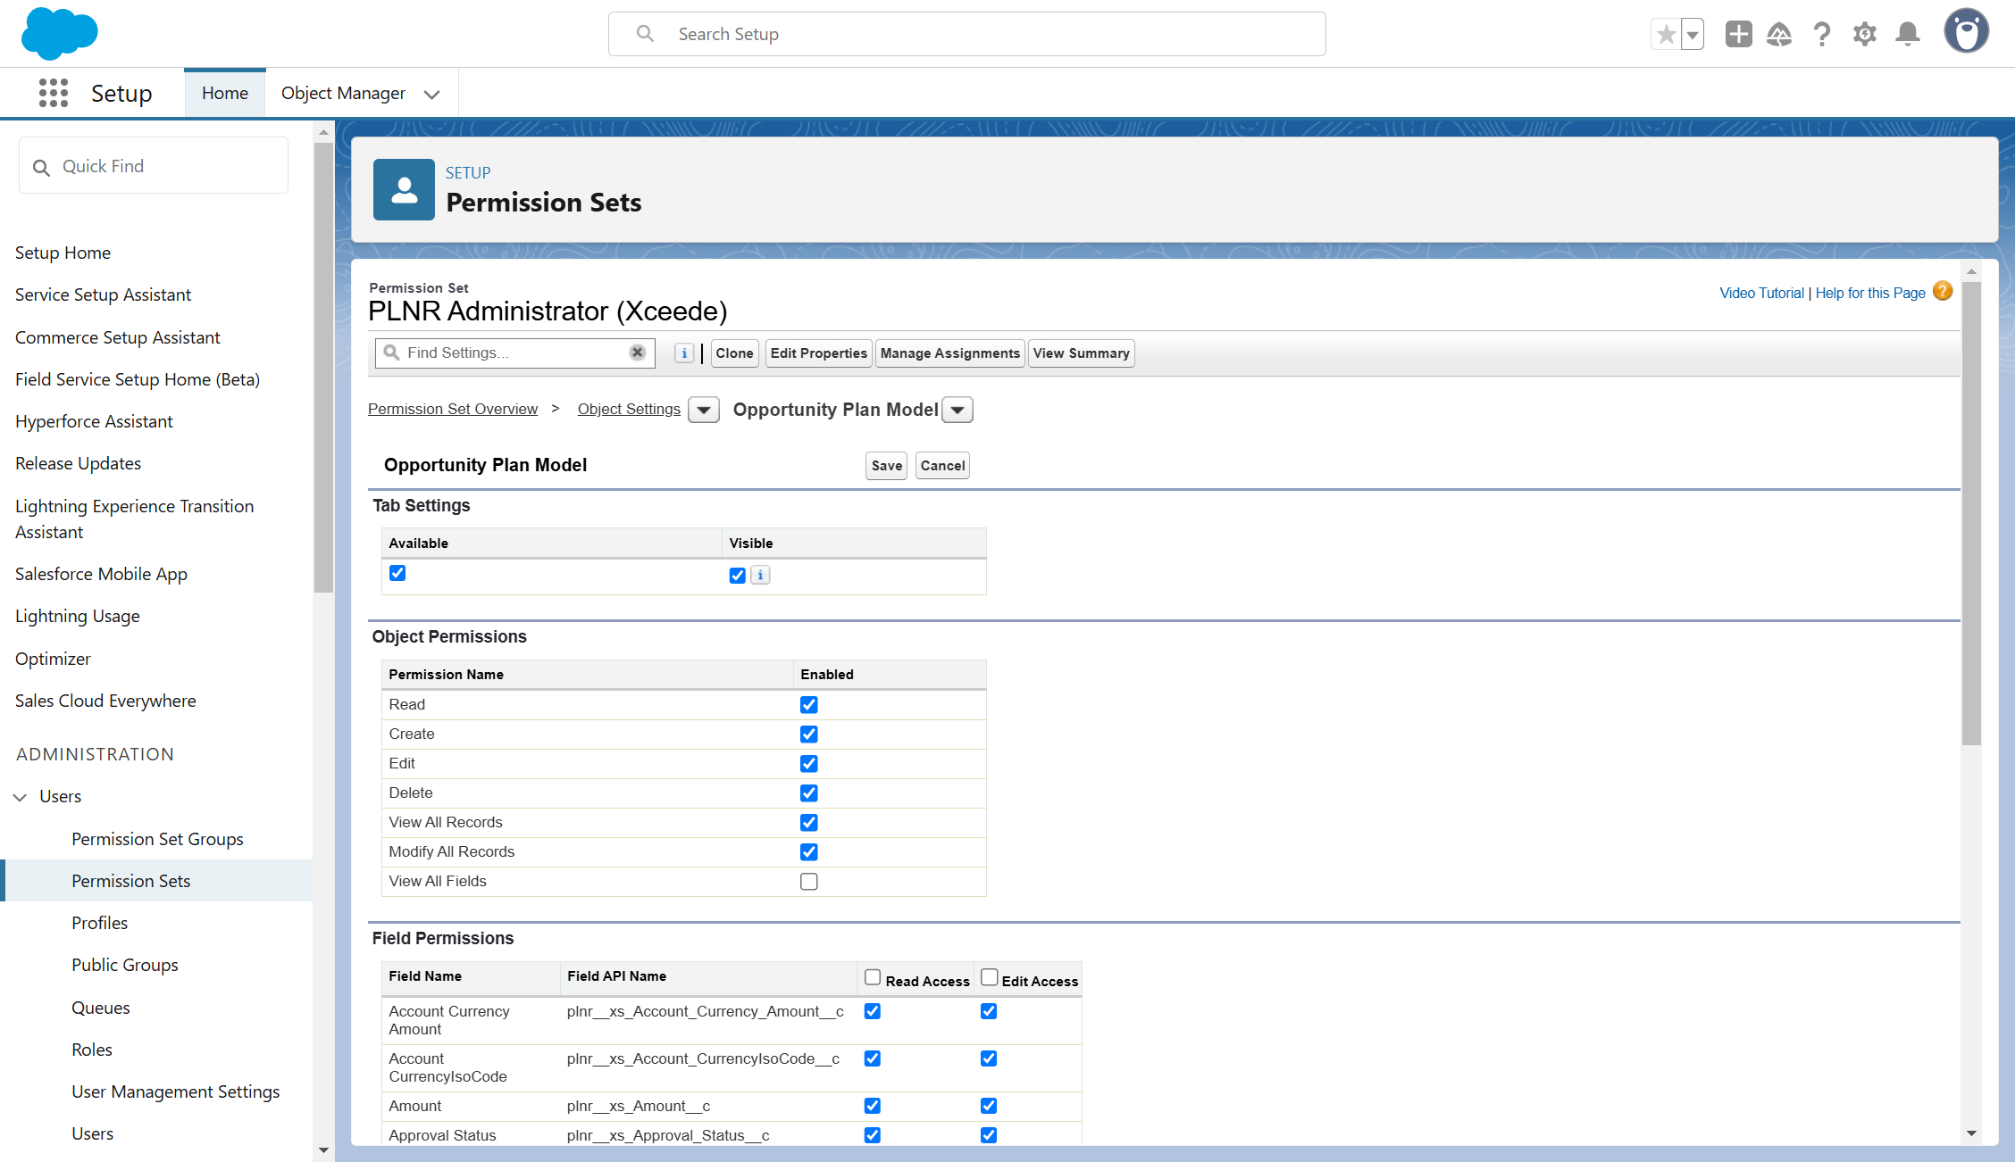The width and height of the screenshot is (2015, 1162).
Task: Switch to the Object Manager tab
Action: [343, 93]
